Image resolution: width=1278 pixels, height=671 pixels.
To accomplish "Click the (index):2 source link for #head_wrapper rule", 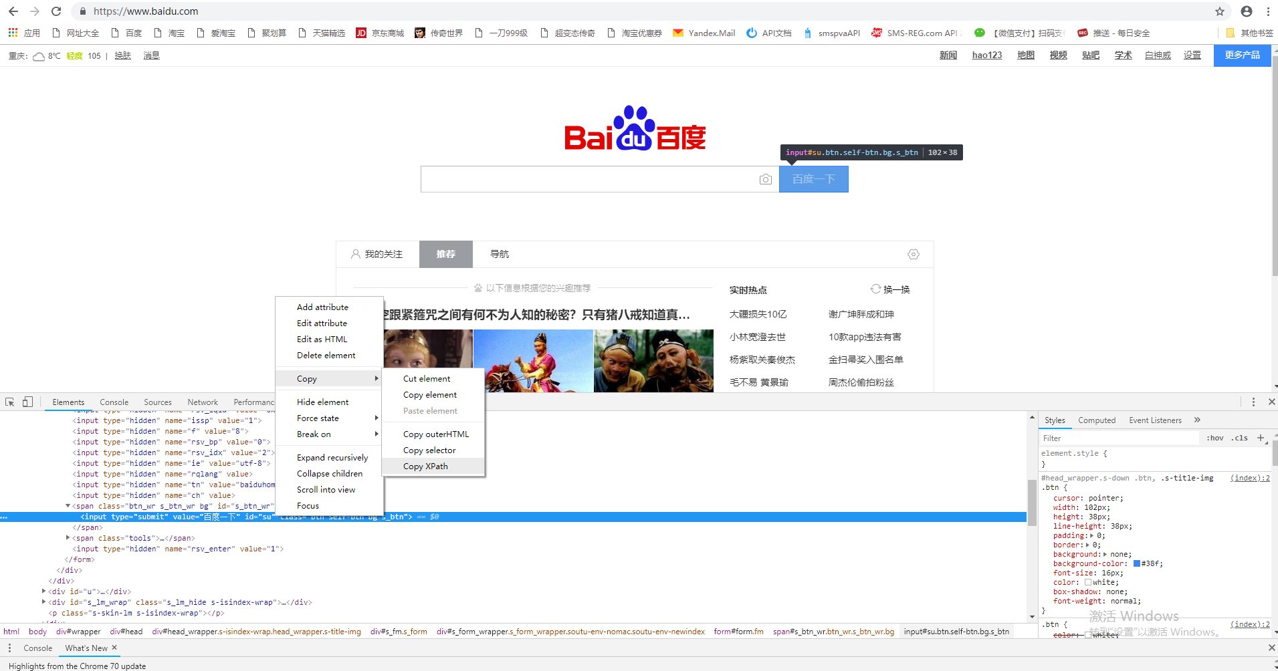I will pyautogui.click(x=1250, y=478).
